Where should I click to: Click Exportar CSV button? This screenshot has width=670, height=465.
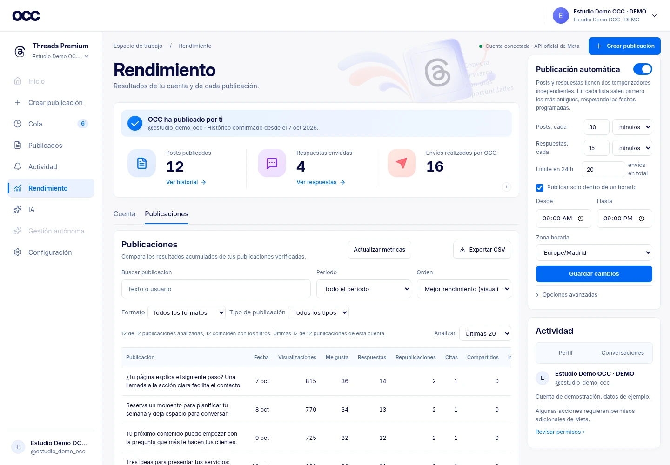click(482, 250)
